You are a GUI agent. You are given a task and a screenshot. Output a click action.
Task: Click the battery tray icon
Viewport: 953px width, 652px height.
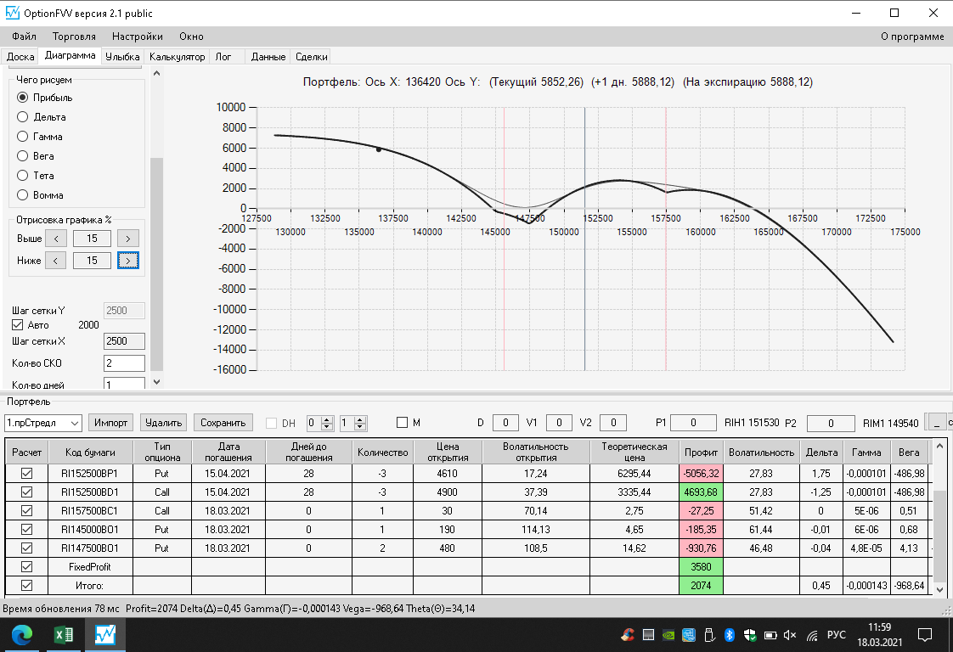[x=770, y=636]
